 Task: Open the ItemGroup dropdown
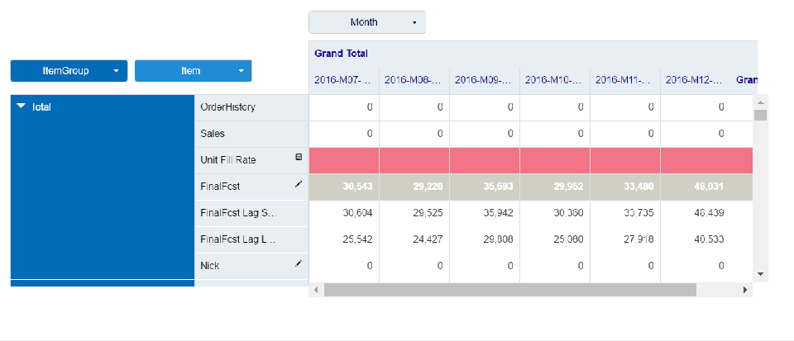click(x=69, y=71)
